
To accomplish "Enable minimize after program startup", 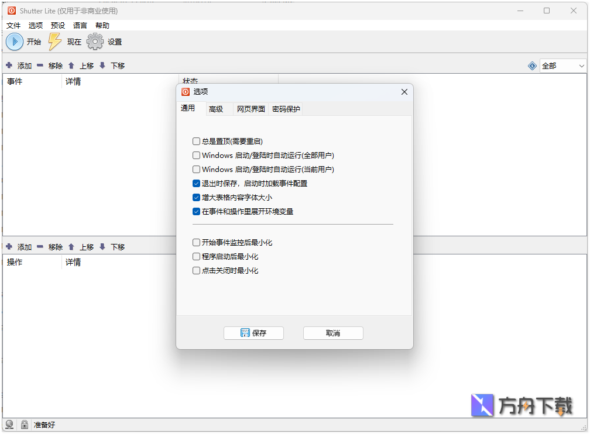I will pyautogui.click(x=196, y=256).
